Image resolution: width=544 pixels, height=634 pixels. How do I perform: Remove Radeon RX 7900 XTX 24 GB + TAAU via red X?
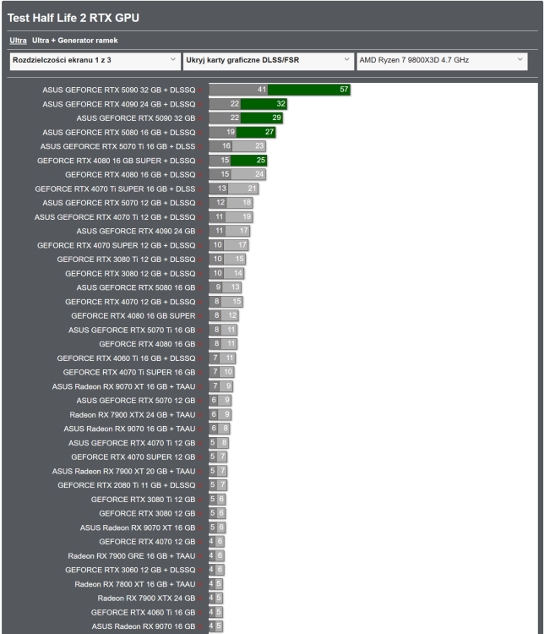coord(200,415)
